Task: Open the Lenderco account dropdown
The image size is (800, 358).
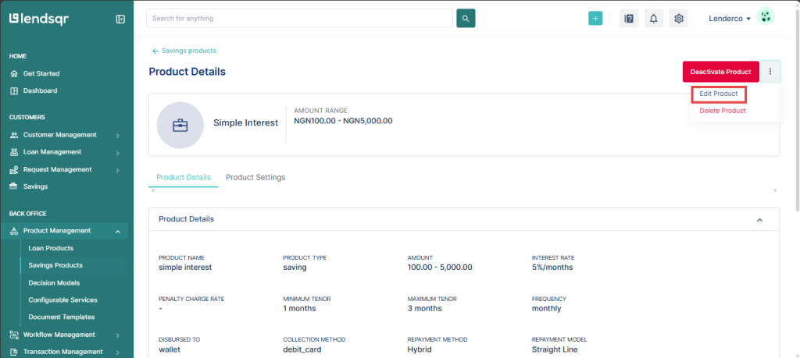Action: click(x=729, y=18)
